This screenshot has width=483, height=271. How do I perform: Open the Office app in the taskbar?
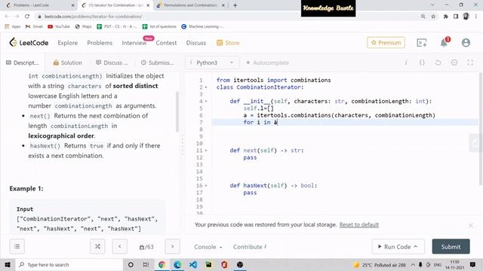pos(224,264)
